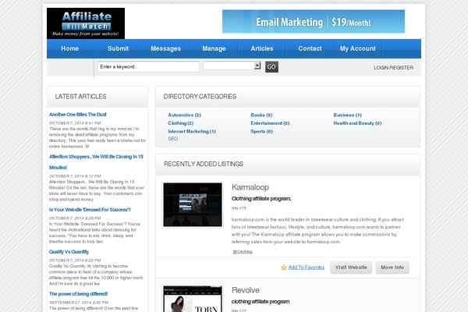
Task: Open the Submit menu item
Action: [118, 48]
